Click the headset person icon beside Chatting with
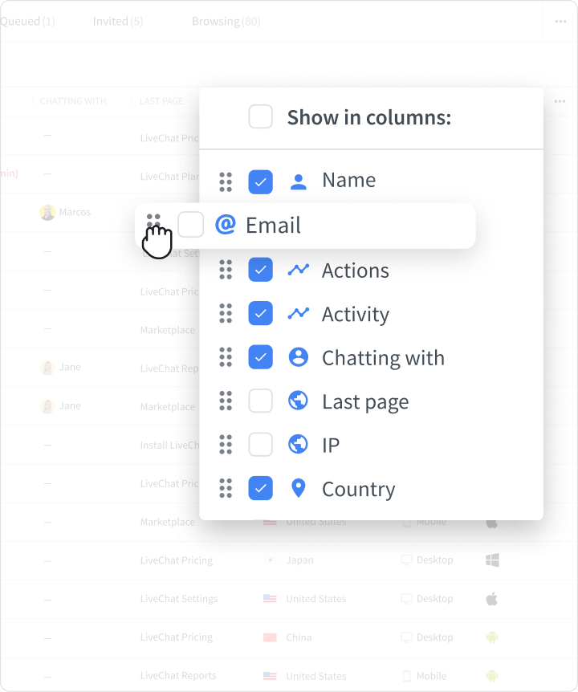The width and height of the screenshot is (578, 692). (298, 357)
